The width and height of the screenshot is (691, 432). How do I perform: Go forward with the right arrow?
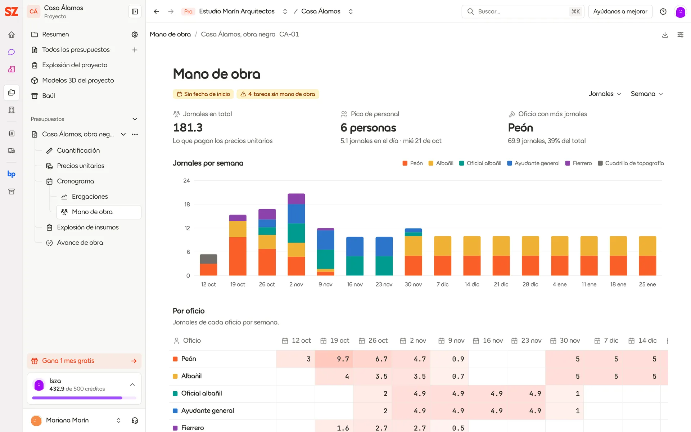[x=171, y=12]
